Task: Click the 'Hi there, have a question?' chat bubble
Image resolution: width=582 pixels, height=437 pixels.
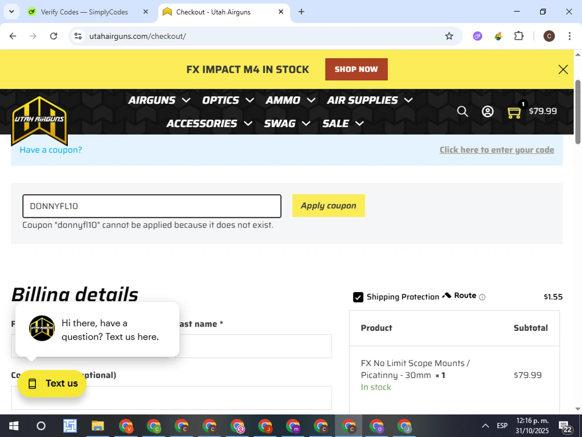Action: coord(97,330)
